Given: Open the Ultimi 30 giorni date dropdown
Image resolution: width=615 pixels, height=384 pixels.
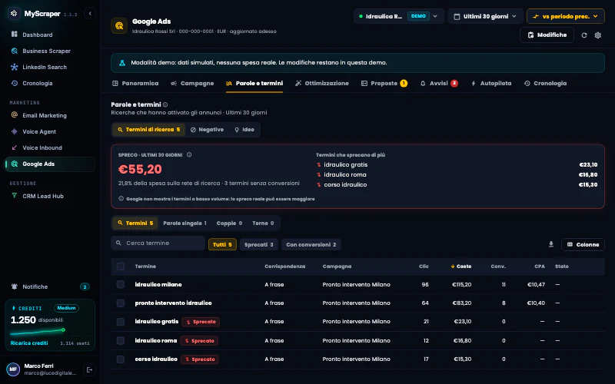Looking at the screenshot, I should 485,16.
